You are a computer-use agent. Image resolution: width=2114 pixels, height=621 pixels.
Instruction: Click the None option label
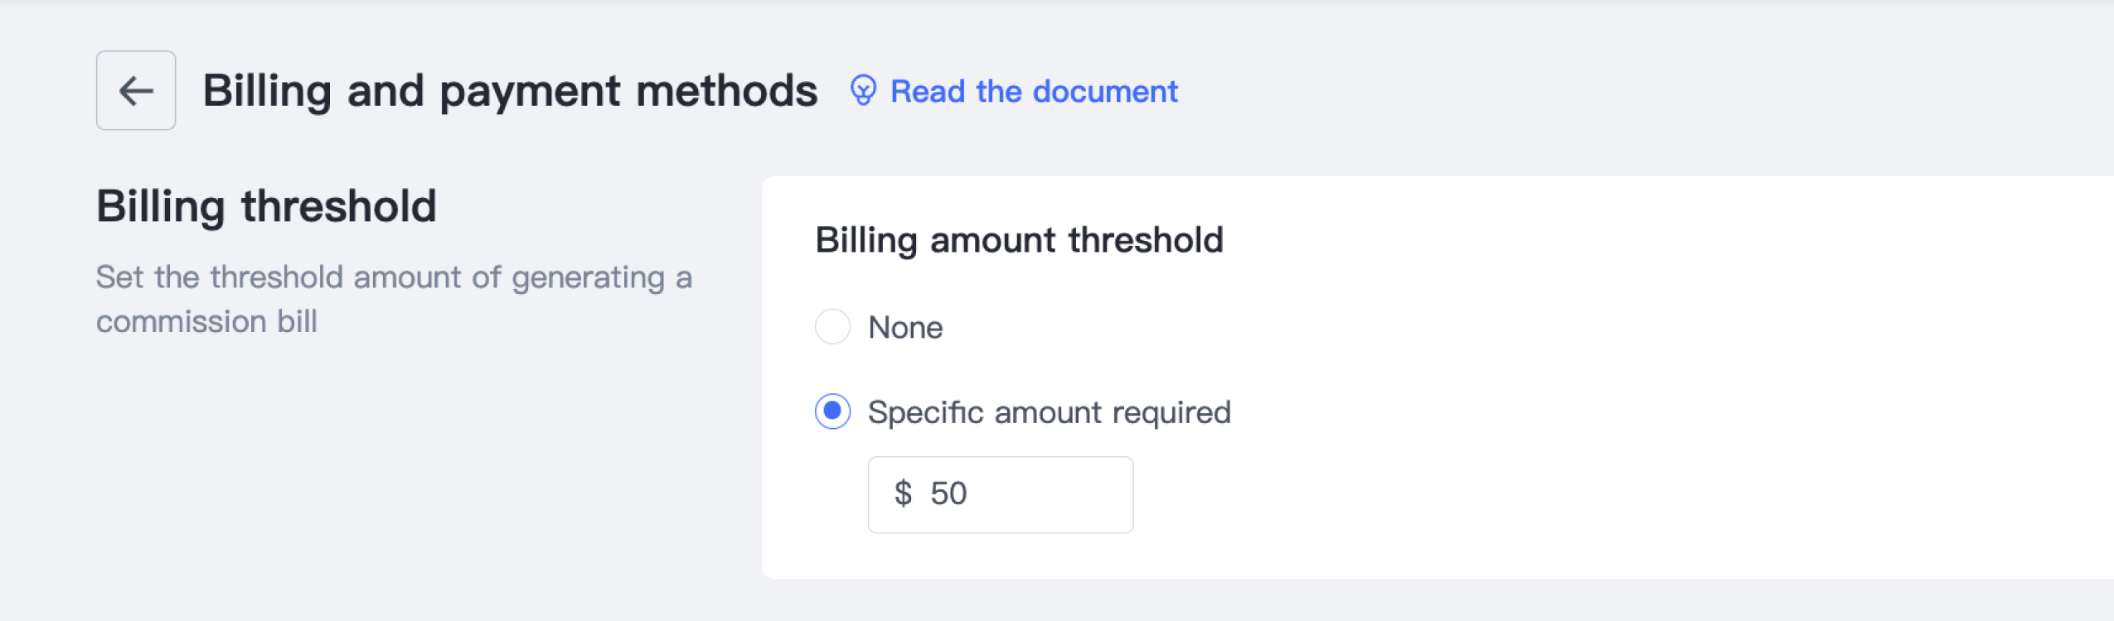(x=905, y=328)
